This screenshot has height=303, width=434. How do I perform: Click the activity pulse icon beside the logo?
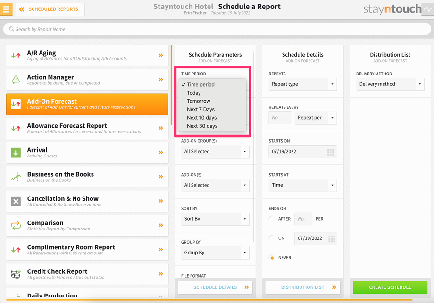click(x=428, y=9)
